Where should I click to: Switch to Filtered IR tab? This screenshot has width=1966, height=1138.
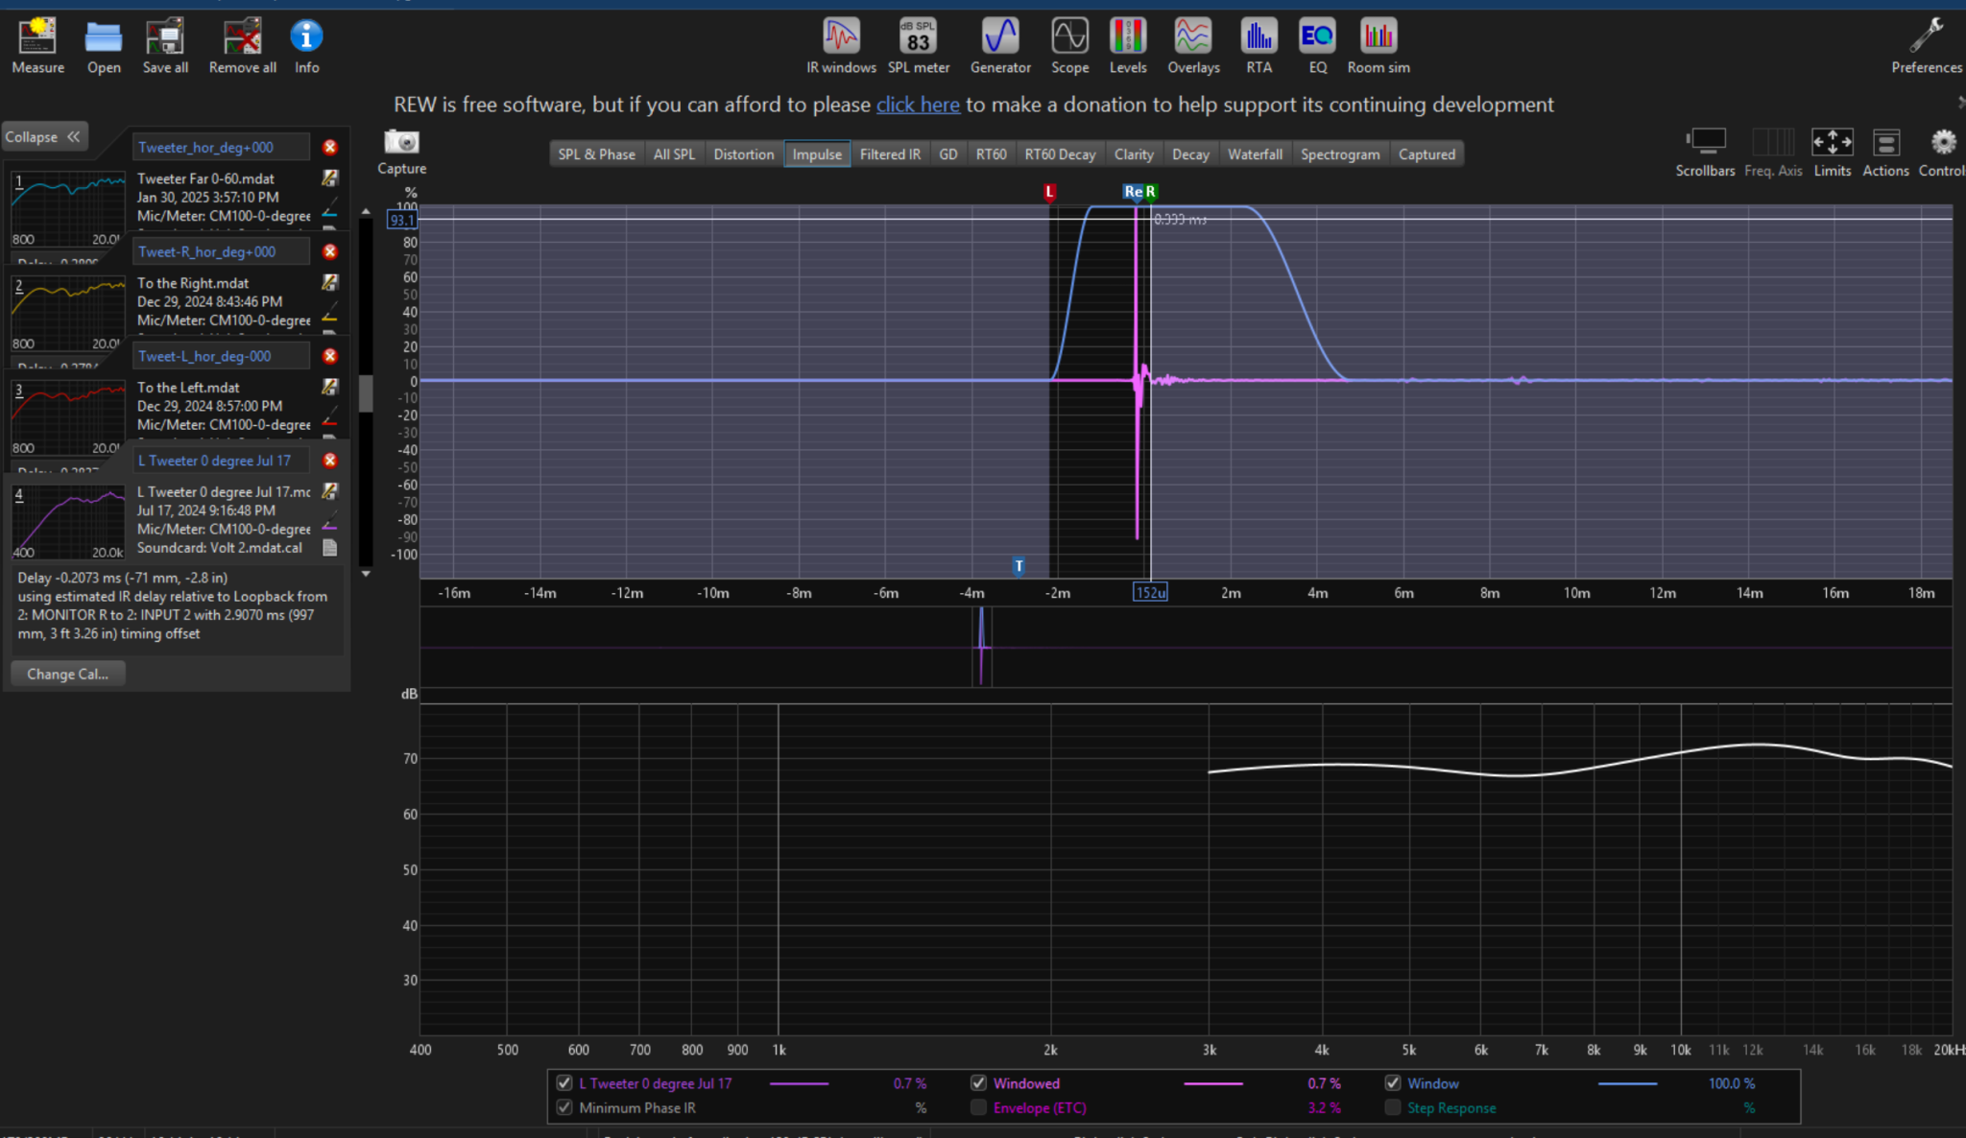point(890,154)
